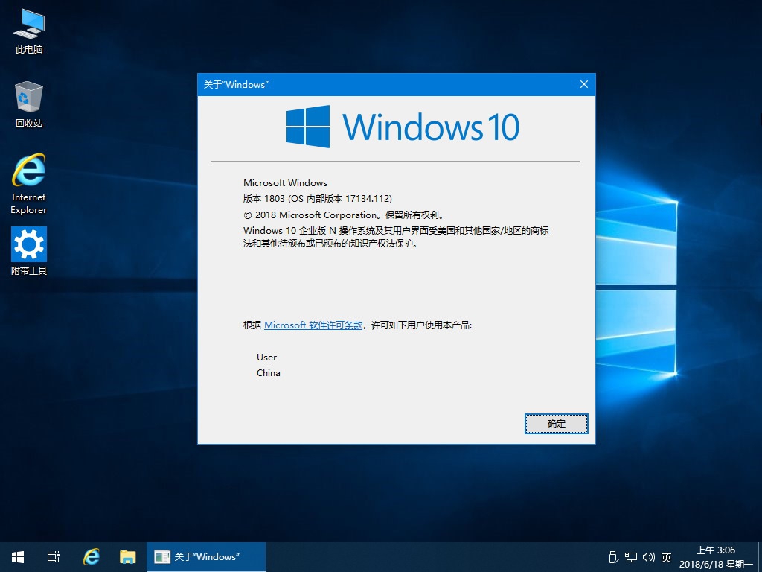Open File Explorer from the taskbar
Image resolution: width=762 pixels, height=572 pixels.
pos(128,557)
